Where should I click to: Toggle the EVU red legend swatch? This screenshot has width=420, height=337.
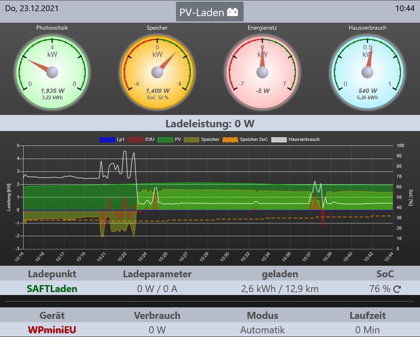tap(136, 140)
